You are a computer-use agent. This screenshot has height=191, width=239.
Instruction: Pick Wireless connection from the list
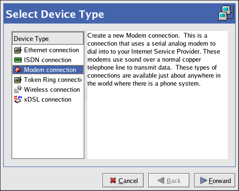pyautogui.click(x=48, y=89)
